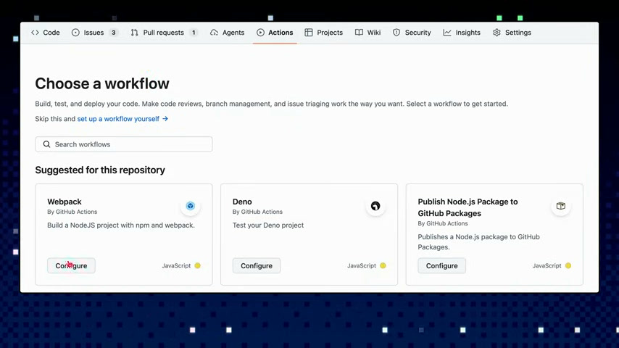Configure the Deno workflow
Viewport: 619px width, 348px height.
(x=257, y=265)
